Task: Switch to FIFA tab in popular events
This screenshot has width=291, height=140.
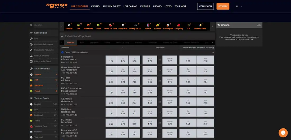Action: pyautogui.click(x=82, y=43)
